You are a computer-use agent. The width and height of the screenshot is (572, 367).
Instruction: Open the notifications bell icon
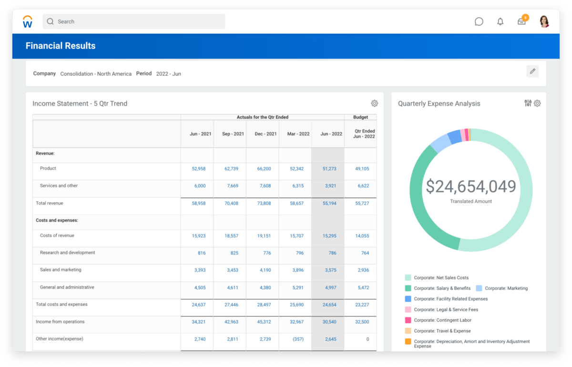pos(500,21)
